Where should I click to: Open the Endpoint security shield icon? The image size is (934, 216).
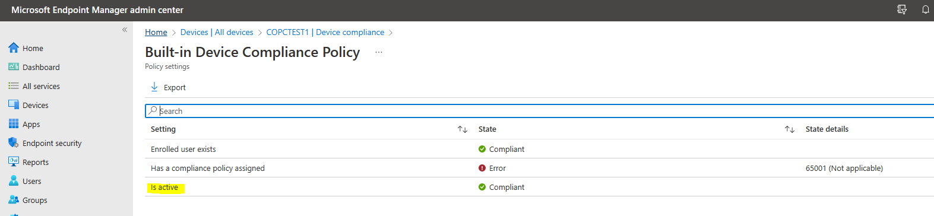click(13, 143)
